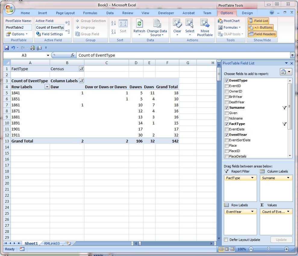This screenshot has height=256, width=298.
Task: Toggle the Field List button
Action: click(258, 21)
